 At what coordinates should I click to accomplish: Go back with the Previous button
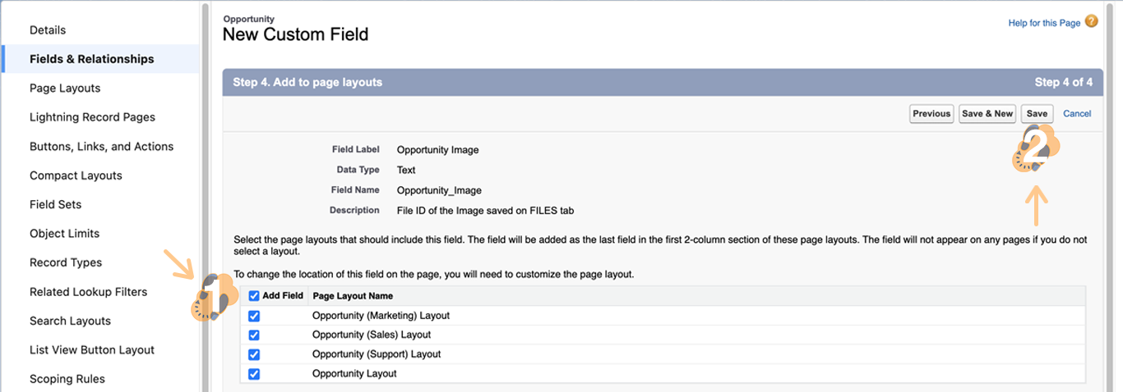coord(931,114)
